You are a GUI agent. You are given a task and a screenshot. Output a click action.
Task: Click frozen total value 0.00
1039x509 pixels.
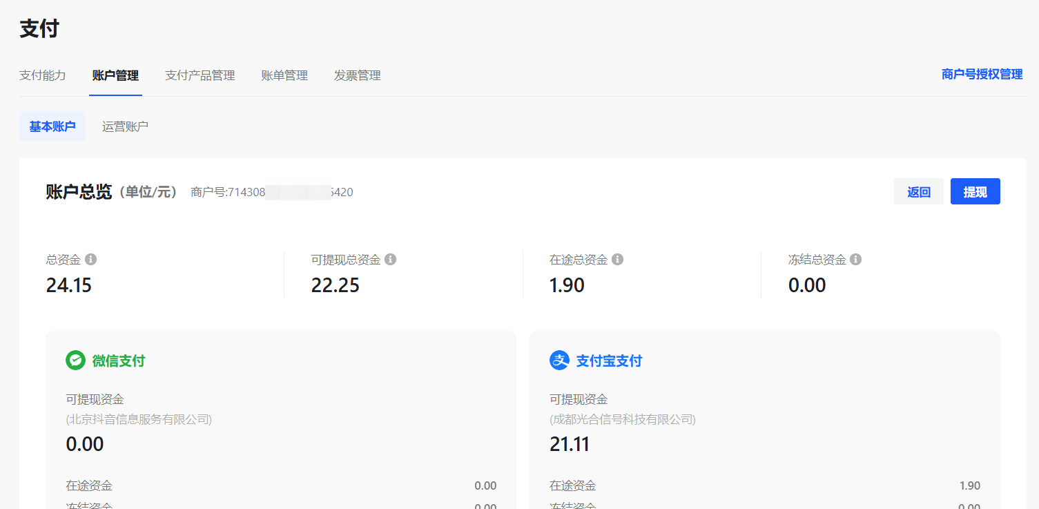pyautogui.click(x=807, y=285)
